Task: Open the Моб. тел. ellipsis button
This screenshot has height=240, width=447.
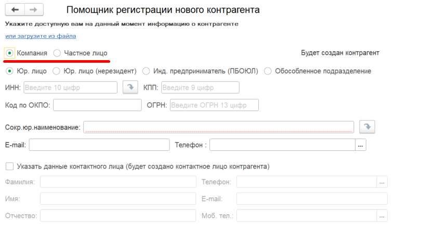Action: (x=382, y=216)
